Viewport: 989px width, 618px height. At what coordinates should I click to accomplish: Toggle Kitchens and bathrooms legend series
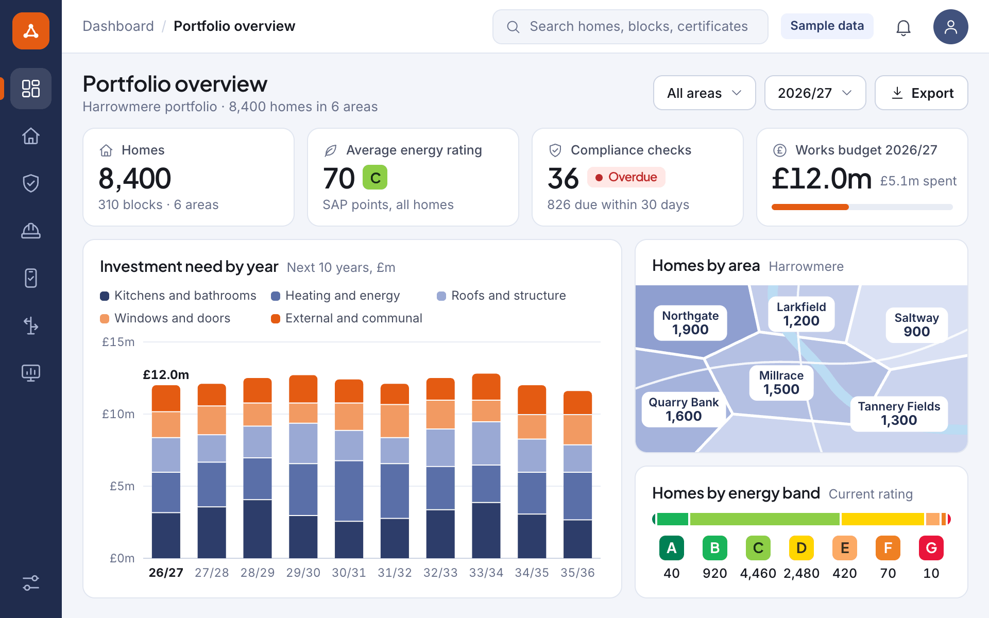click(178, 296)
